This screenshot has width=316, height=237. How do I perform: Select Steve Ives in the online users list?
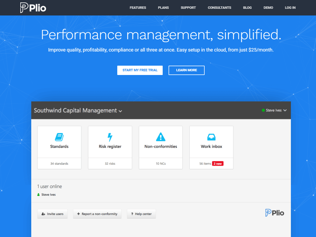[48, 195]
